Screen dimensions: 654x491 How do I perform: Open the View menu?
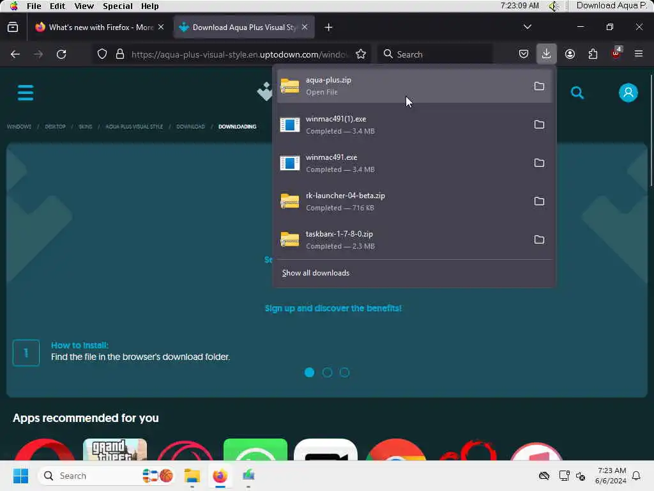pyautogui.click(x=84, y=6)
